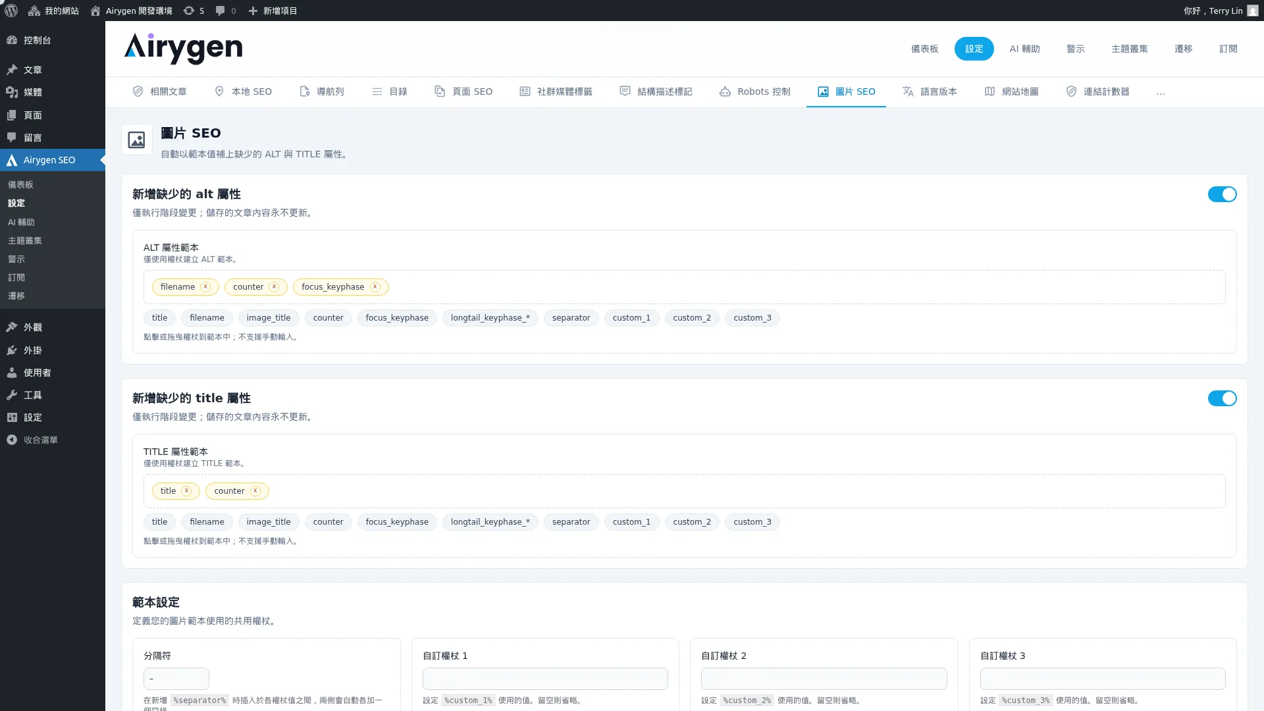Add filename token to TITLE template

tap(207, 522)
